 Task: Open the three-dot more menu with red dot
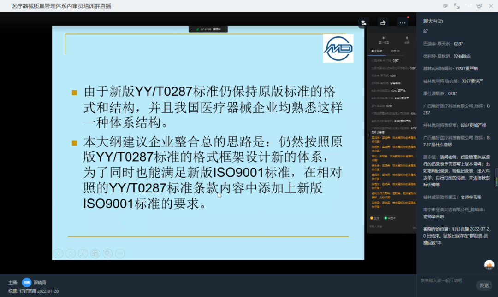point(403,23)
